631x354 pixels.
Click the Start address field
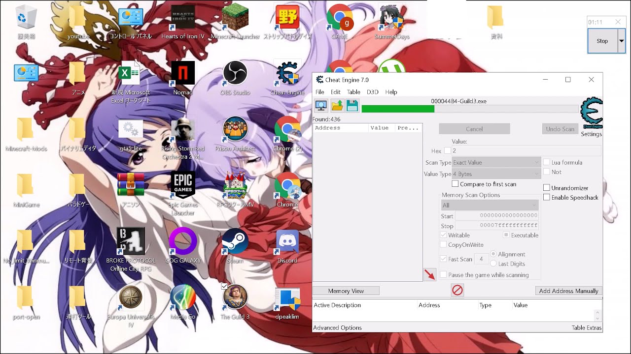click(x=497, y=216)
